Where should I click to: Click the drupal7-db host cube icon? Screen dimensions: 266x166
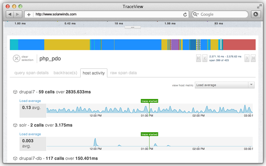[15, 158]
